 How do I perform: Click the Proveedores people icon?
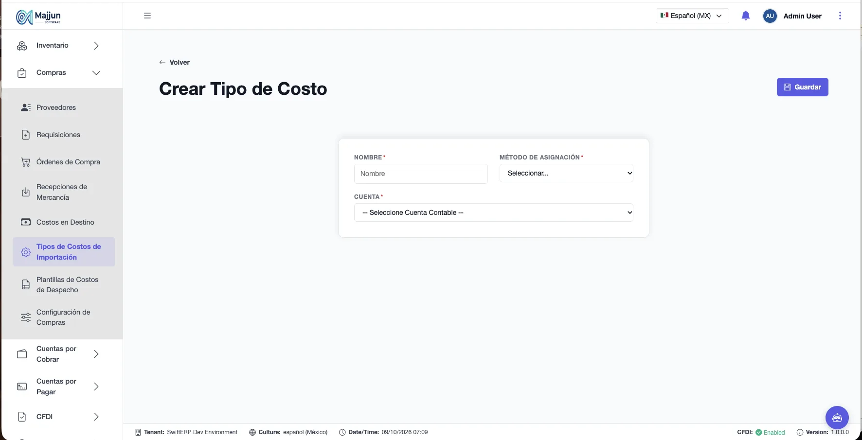(26, 107)
